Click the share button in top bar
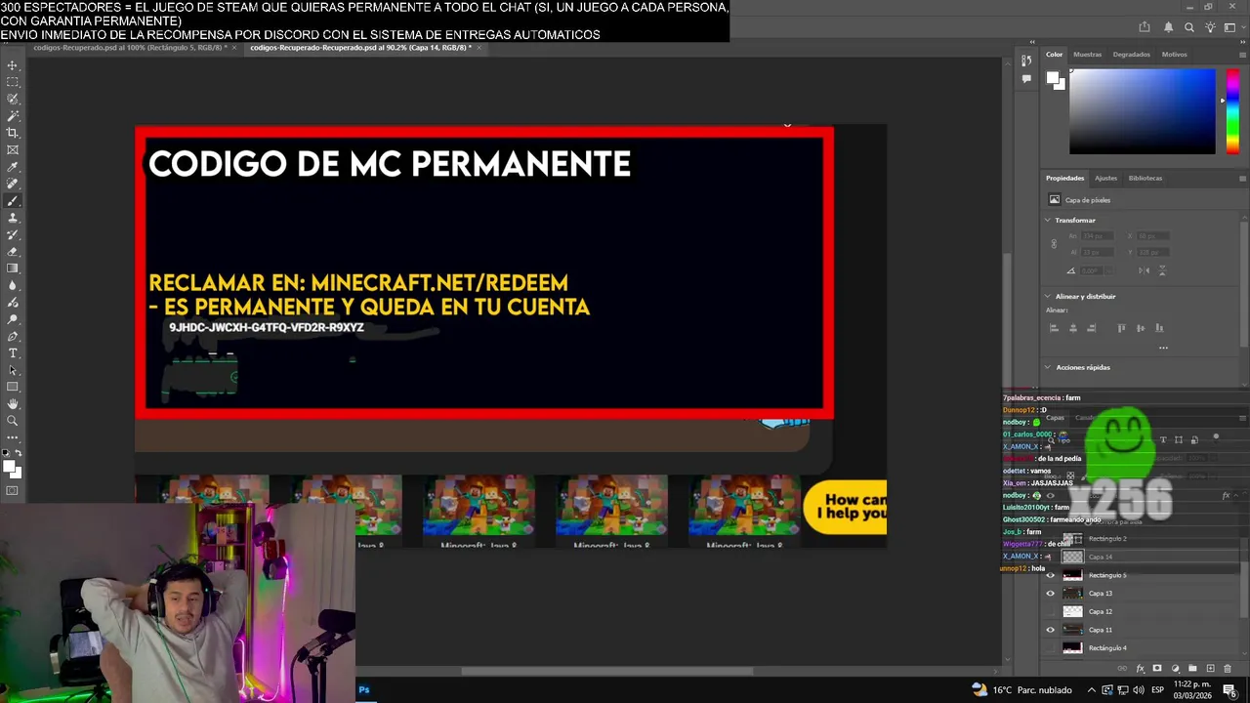The width and height of the screenshot is (1250, 703). pyautogui.click(x=1145, y=27)
